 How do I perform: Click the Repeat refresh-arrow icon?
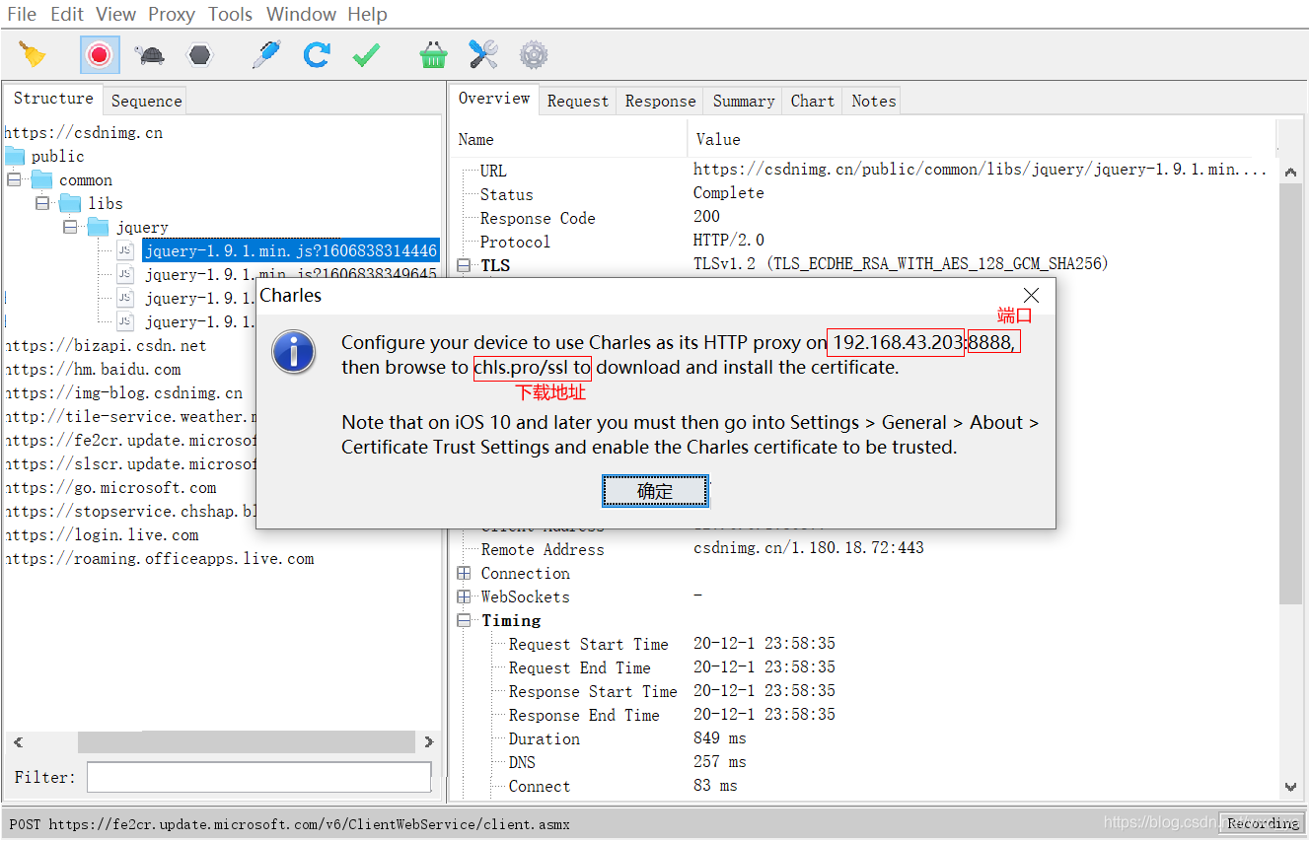317,54
